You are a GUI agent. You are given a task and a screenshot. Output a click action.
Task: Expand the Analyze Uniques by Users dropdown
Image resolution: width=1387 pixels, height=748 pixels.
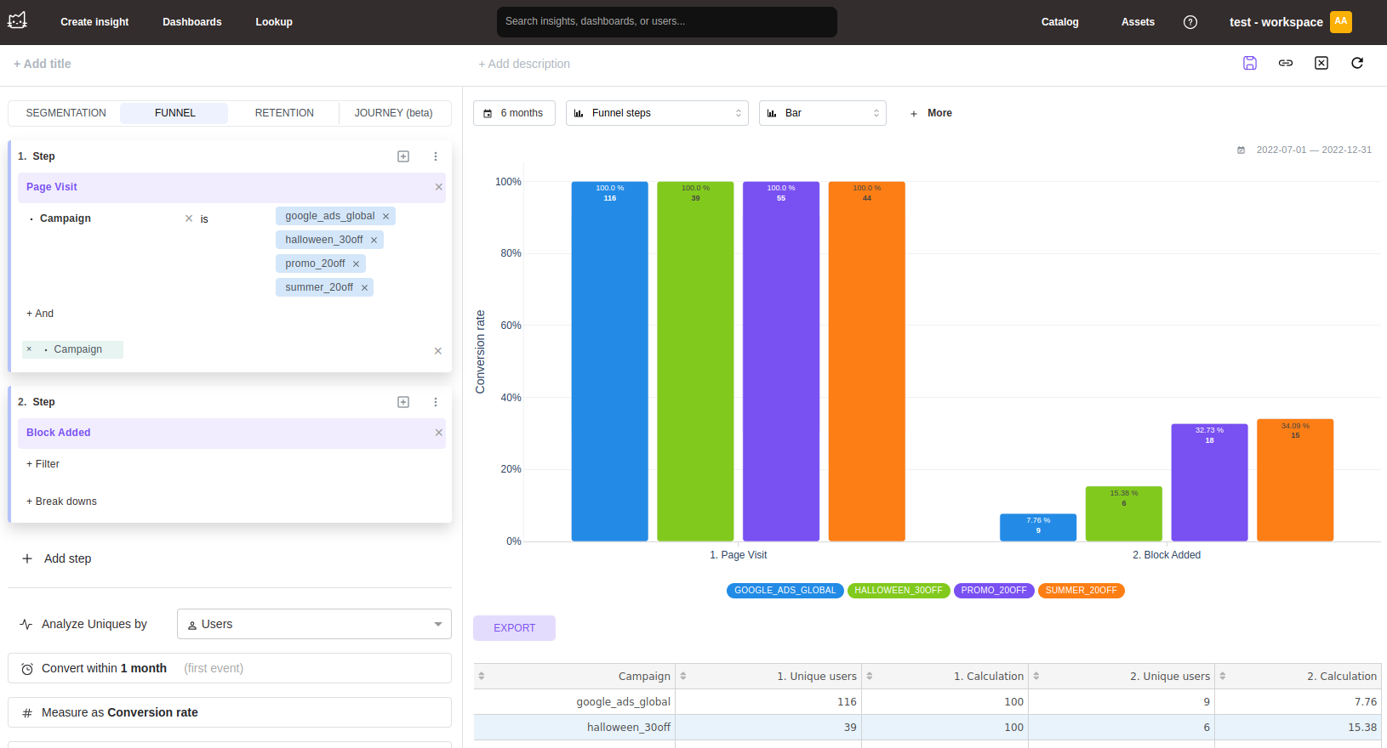(x=314, y=624)
